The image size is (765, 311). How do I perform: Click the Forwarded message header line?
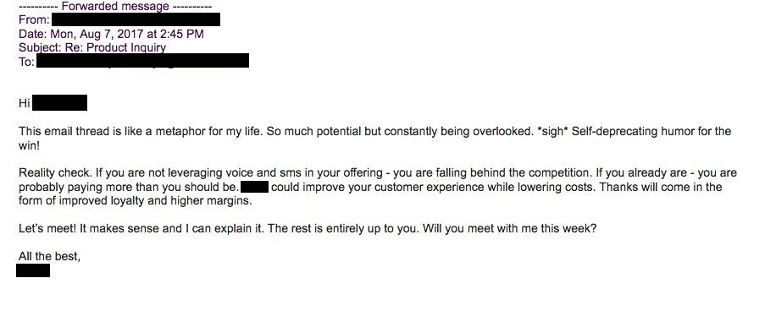click(x=115, y=6)
